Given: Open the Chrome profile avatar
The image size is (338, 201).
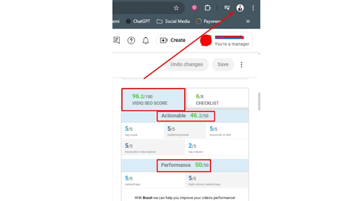Looking at the screenshot, I should tap(240, 8).
